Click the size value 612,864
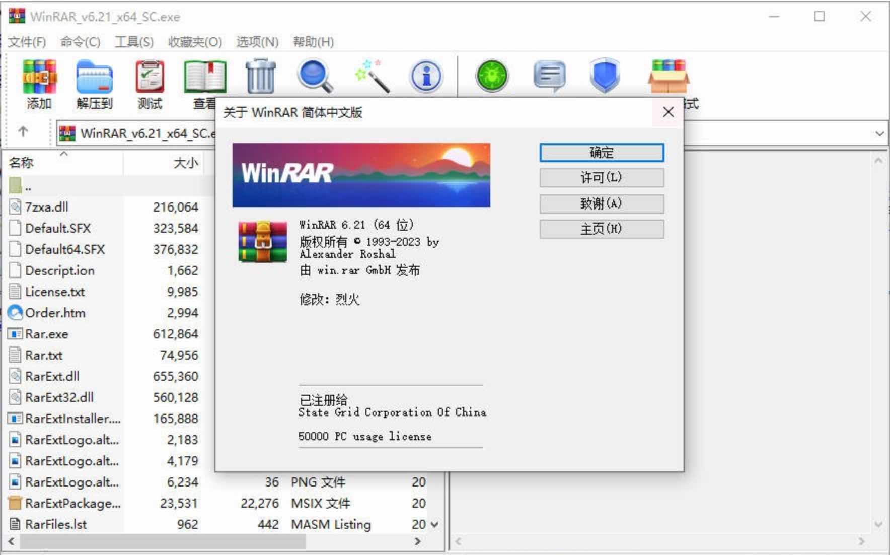890x555 pixels. pyautogui.click(x=176, y=334)
